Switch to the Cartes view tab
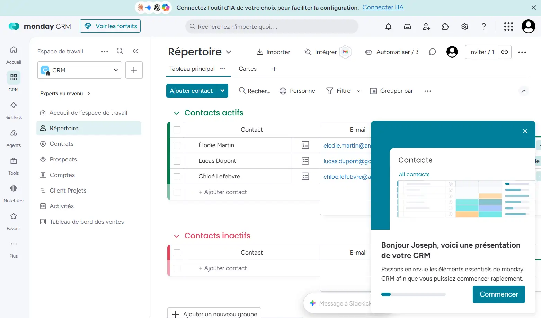 [x=248, y=69]
